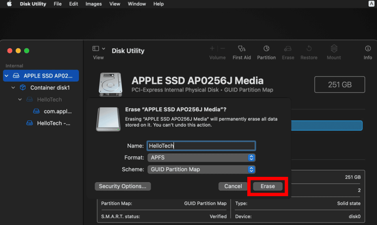Click the APPLE SSD AP0256J Media title
The width and height of the screenshot is (377, 225).
pyautogui.click(x=198, y=81)
